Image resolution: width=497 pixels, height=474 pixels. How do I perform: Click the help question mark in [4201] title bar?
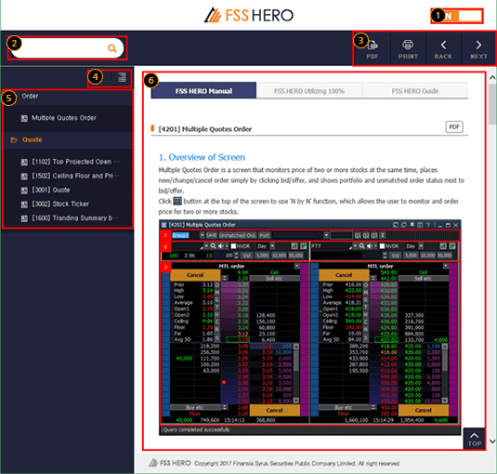coord(428,225)
